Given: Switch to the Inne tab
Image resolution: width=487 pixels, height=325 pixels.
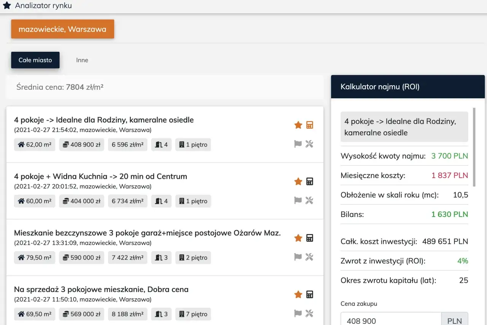Looking at the screenshot, I should (x=82, y=60).
